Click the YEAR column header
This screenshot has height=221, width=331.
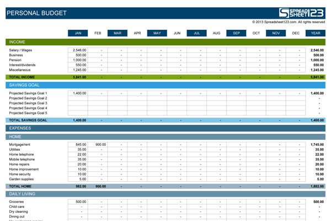[316, 33]
